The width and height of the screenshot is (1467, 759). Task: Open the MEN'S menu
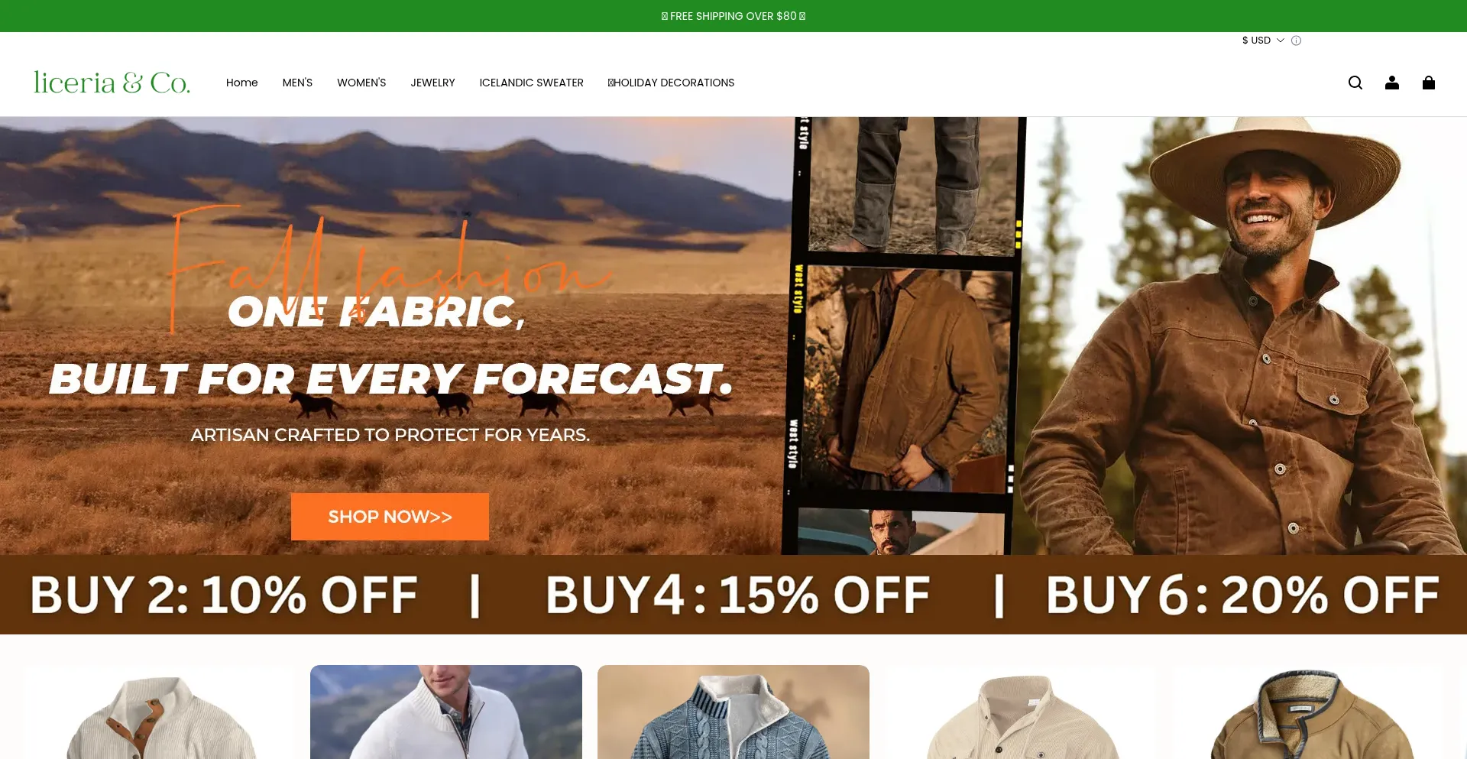[297, 83]
